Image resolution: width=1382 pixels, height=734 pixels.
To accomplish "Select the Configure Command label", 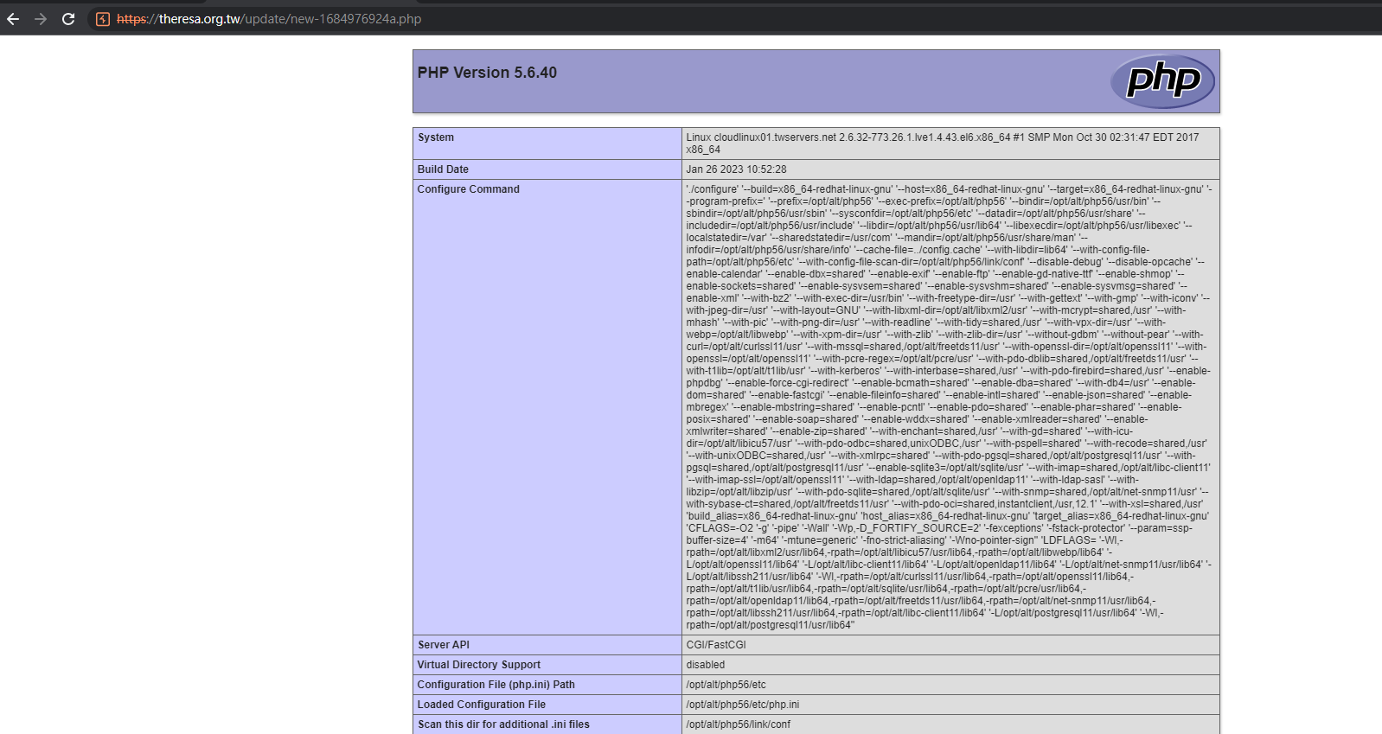I will coord(469,189).
